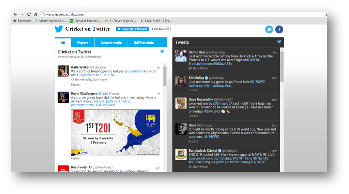Expand the Royal Challengers tweet
Screen dimensions: 349x194
pos(76,158)
